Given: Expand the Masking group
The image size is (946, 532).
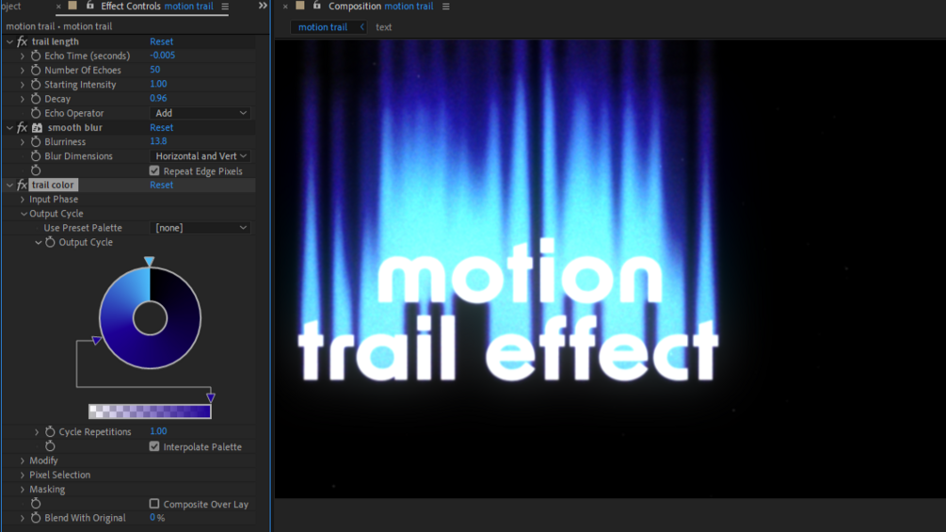Looking at the screenshot, I should (x=23, y=490).
